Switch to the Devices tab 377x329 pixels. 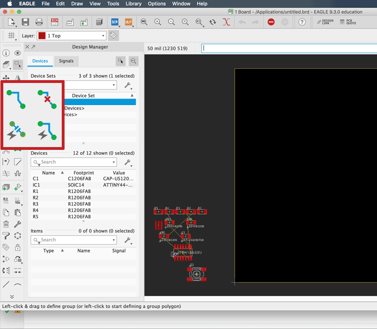tap(40, 61)
